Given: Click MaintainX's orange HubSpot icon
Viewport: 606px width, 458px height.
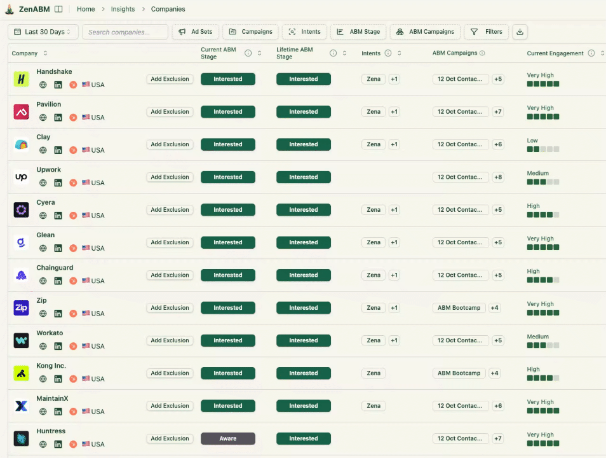Looking at the screenshot, I should pyautogui.click(x=73, y=412).
